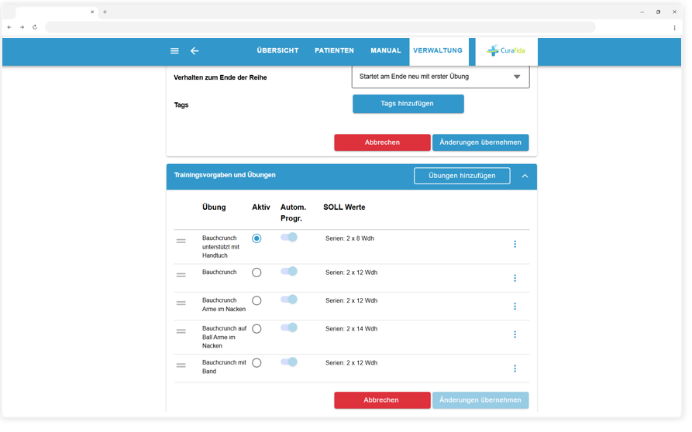Open a new browser tab
This screenshot has height=432, width=692.
[105, 12]
